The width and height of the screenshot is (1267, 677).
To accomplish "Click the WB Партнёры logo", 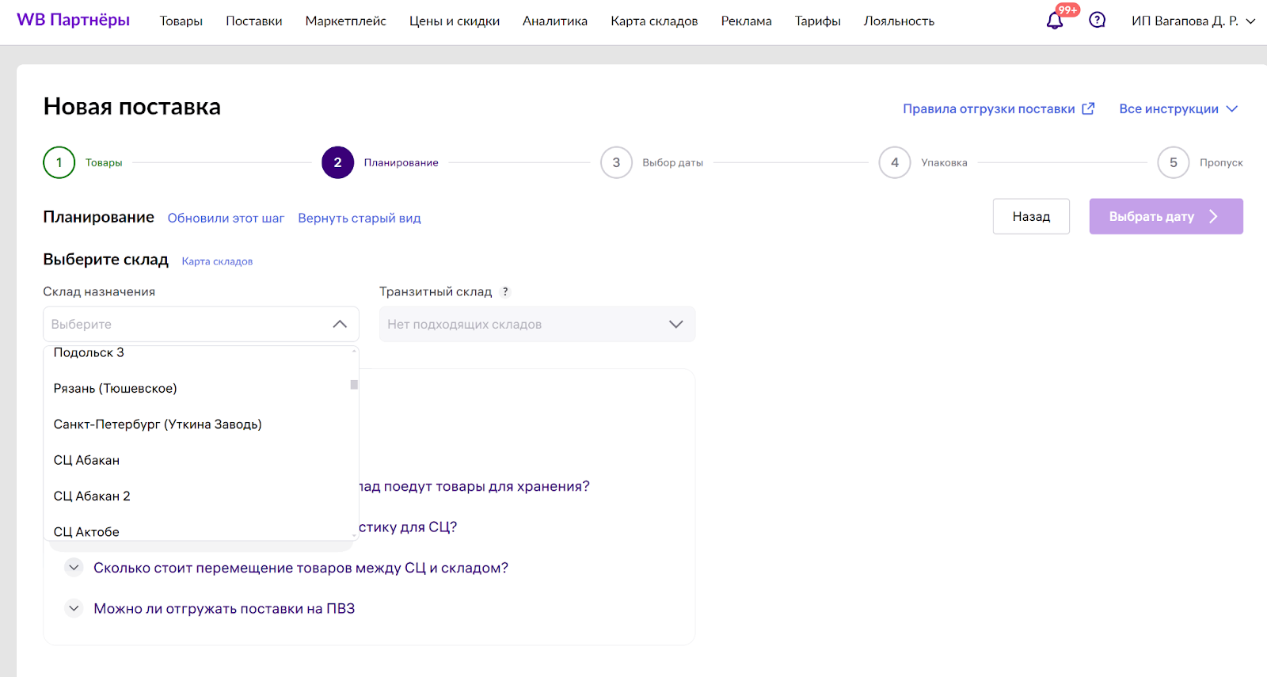I will coord(73,20).
